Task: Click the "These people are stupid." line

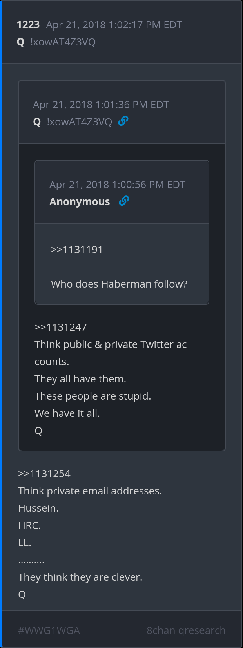Action: (x=92, y=396)
